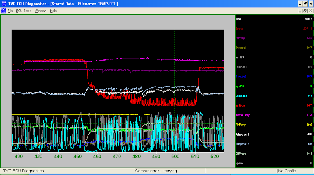The height and width of the screenshot is (175, 314).
Task: Select the Inj 123 channel label
Action: click(x=240, y=57)
